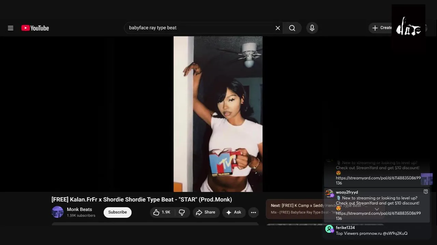Open the Ask AI button
Screen dimensions: 437x245
[x=234, y=212]
